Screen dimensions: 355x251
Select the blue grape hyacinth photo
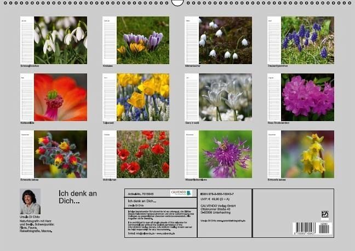click(x=307, y=40)
